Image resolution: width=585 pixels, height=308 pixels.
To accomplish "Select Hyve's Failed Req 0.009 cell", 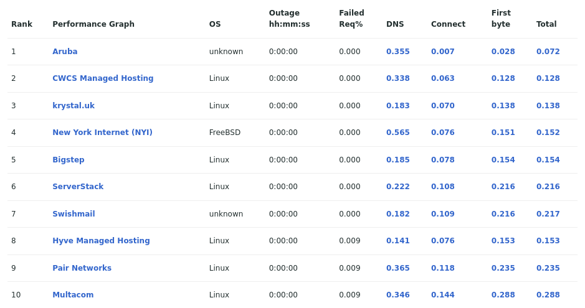I will pos(350,241).
